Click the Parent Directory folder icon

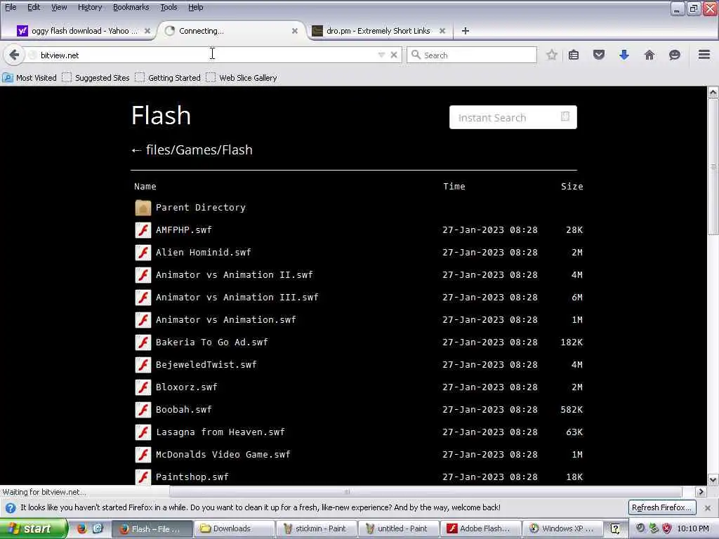coord(143,208)
